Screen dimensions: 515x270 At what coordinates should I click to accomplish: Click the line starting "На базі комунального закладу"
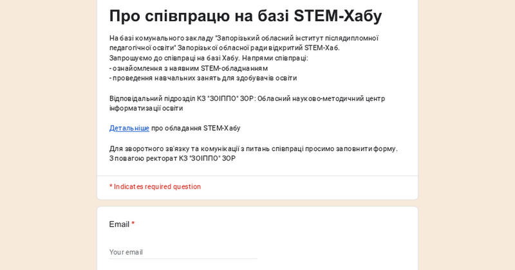coord(243,38)
